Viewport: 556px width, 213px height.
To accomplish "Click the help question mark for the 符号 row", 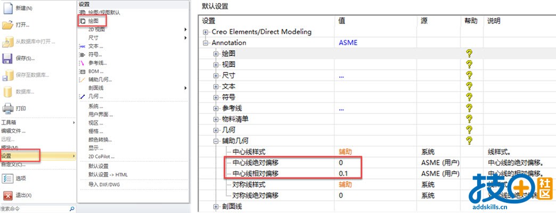I will 469,97.
